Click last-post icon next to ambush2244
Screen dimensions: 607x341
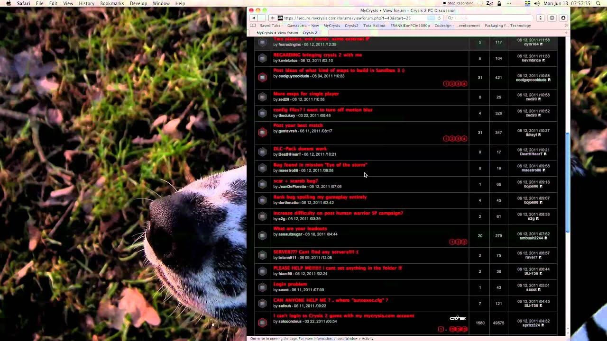coord(546,238)
